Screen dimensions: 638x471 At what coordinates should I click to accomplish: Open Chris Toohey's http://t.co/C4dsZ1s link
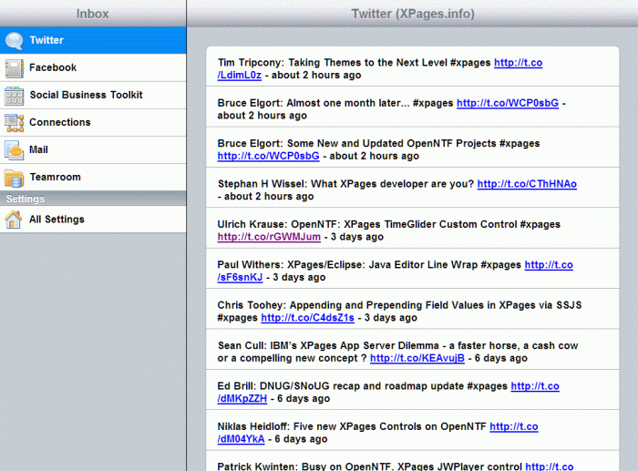pyautogui.click(x=308, y=318)
